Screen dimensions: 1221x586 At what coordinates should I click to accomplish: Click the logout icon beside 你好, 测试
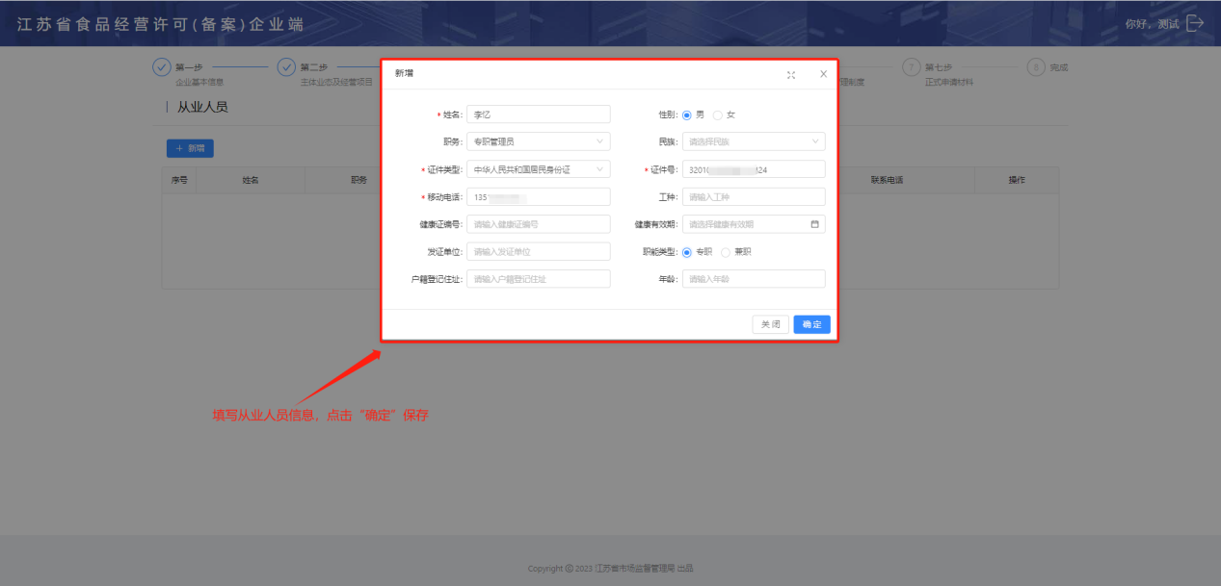[1195, 23]
